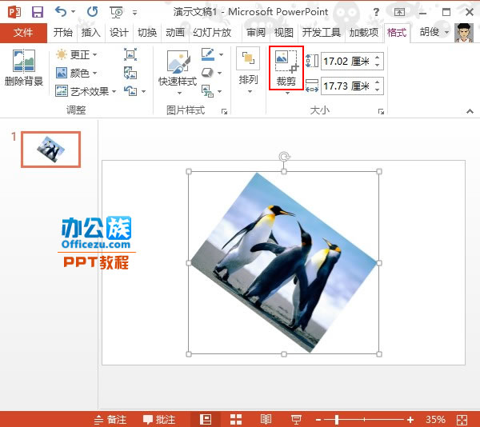
Task: Open the picture border dropdown arrow
Action: click(x=221, y=54)
